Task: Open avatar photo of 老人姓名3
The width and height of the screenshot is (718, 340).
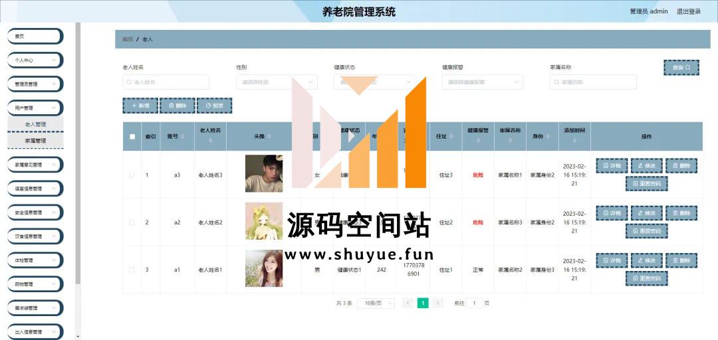Action: pyautogui.click(x=264, y=173)
